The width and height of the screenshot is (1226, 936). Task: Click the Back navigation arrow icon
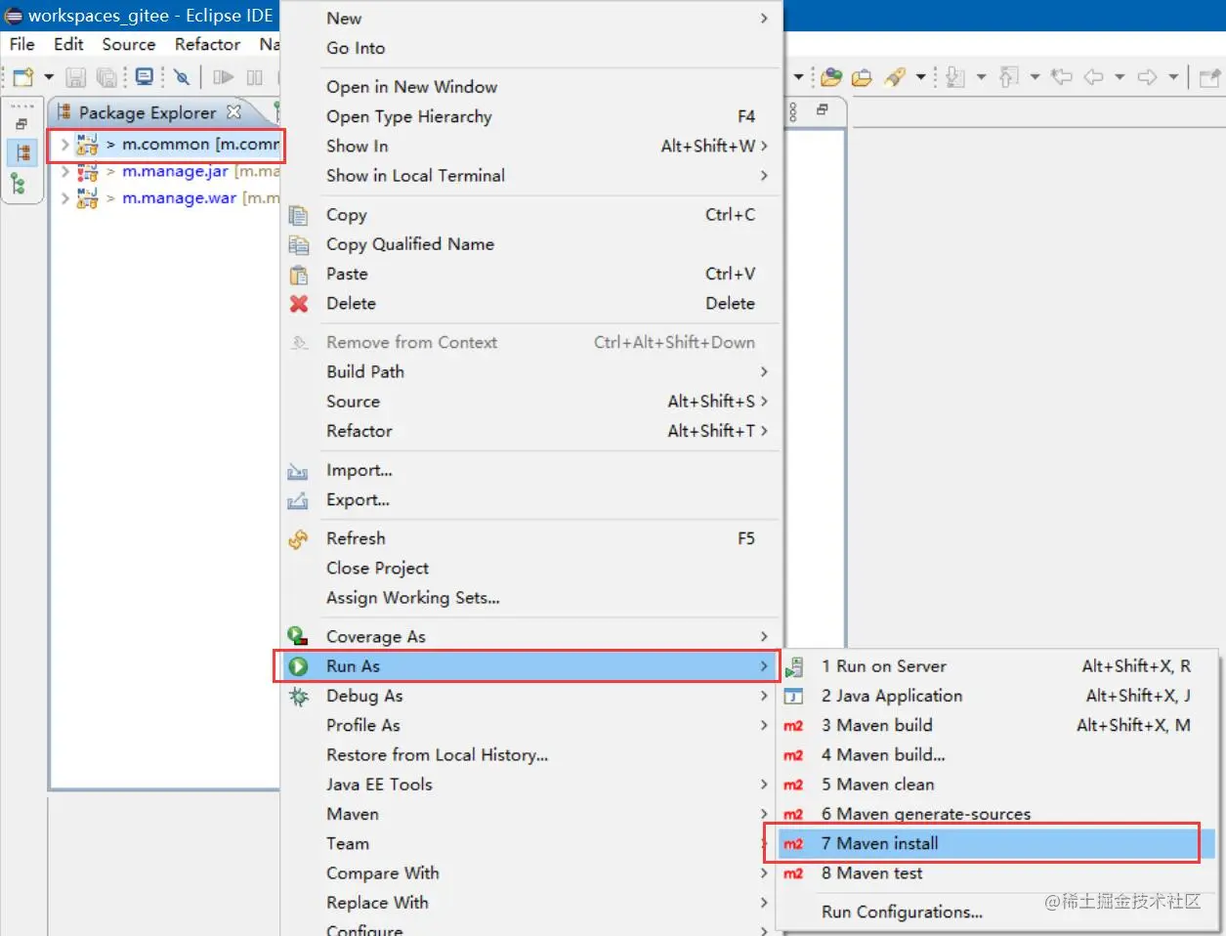coord(1094,77)
